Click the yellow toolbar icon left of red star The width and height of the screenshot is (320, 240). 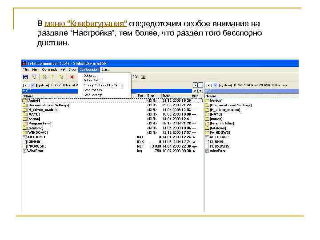point(61,77)
